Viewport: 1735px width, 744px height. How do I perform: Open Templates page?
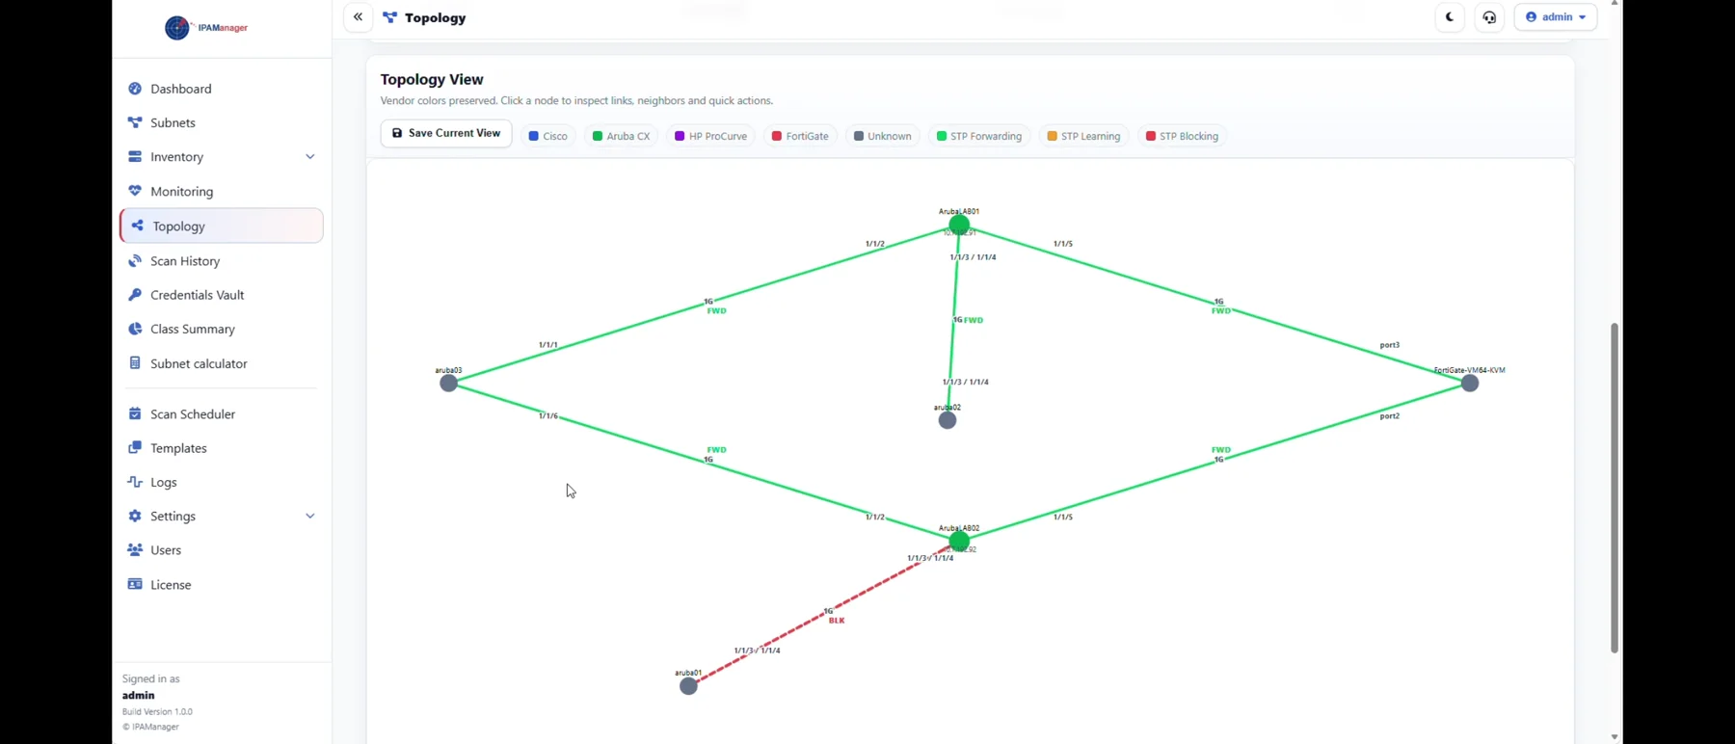[222, 447]
